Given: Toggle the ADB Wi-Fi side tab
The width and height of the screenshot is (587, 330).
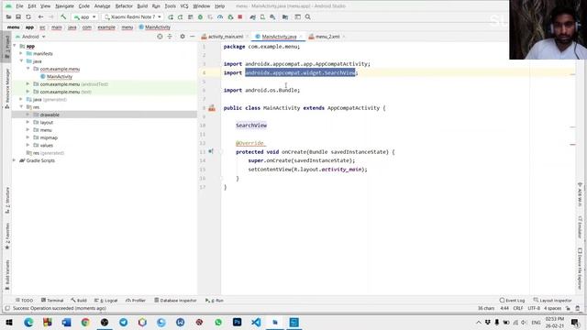Looking at the screenshot, I should 580,193.
